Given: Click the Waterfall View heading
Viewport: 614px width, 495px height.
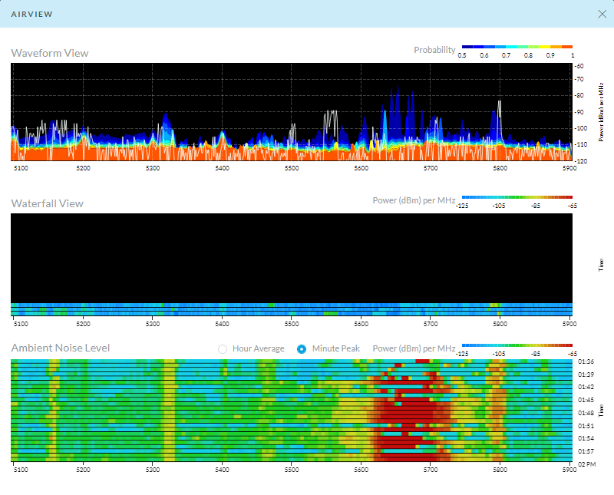Looking at the screenshot, I should pyautogui.click(x=47, y=203).
